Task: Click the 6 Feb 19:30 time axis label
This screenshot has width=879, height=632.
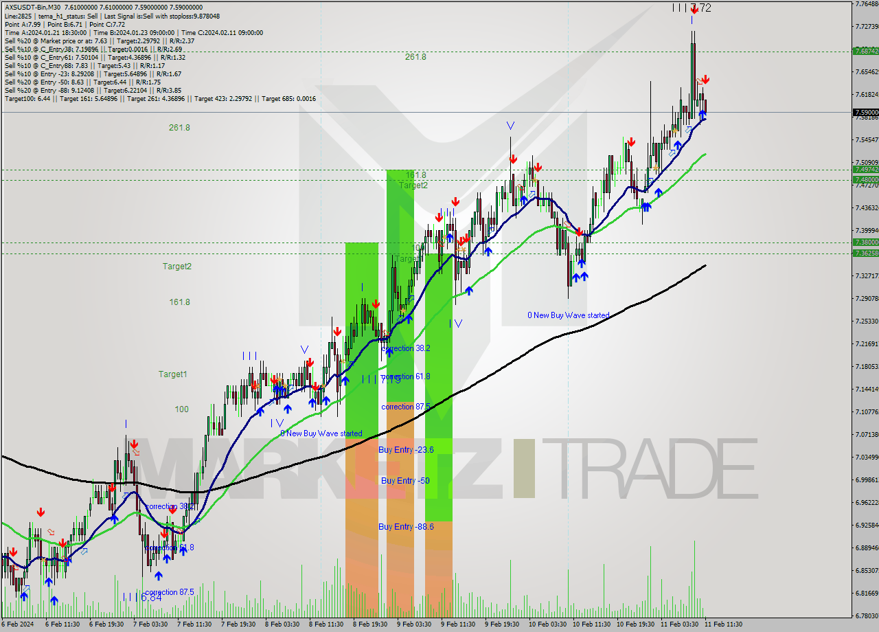Action: [105, 624]
